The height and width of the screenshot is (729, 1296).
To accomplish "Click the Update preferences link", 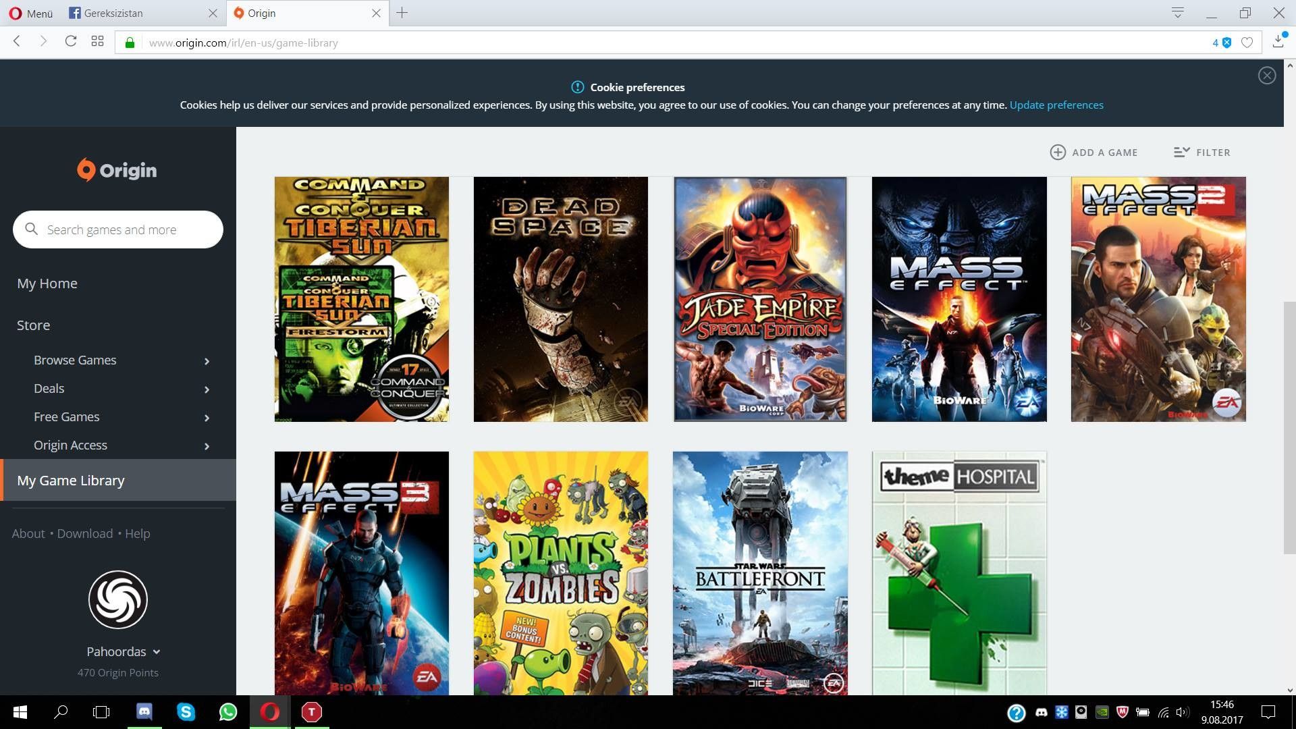I will click(1056, 105).
